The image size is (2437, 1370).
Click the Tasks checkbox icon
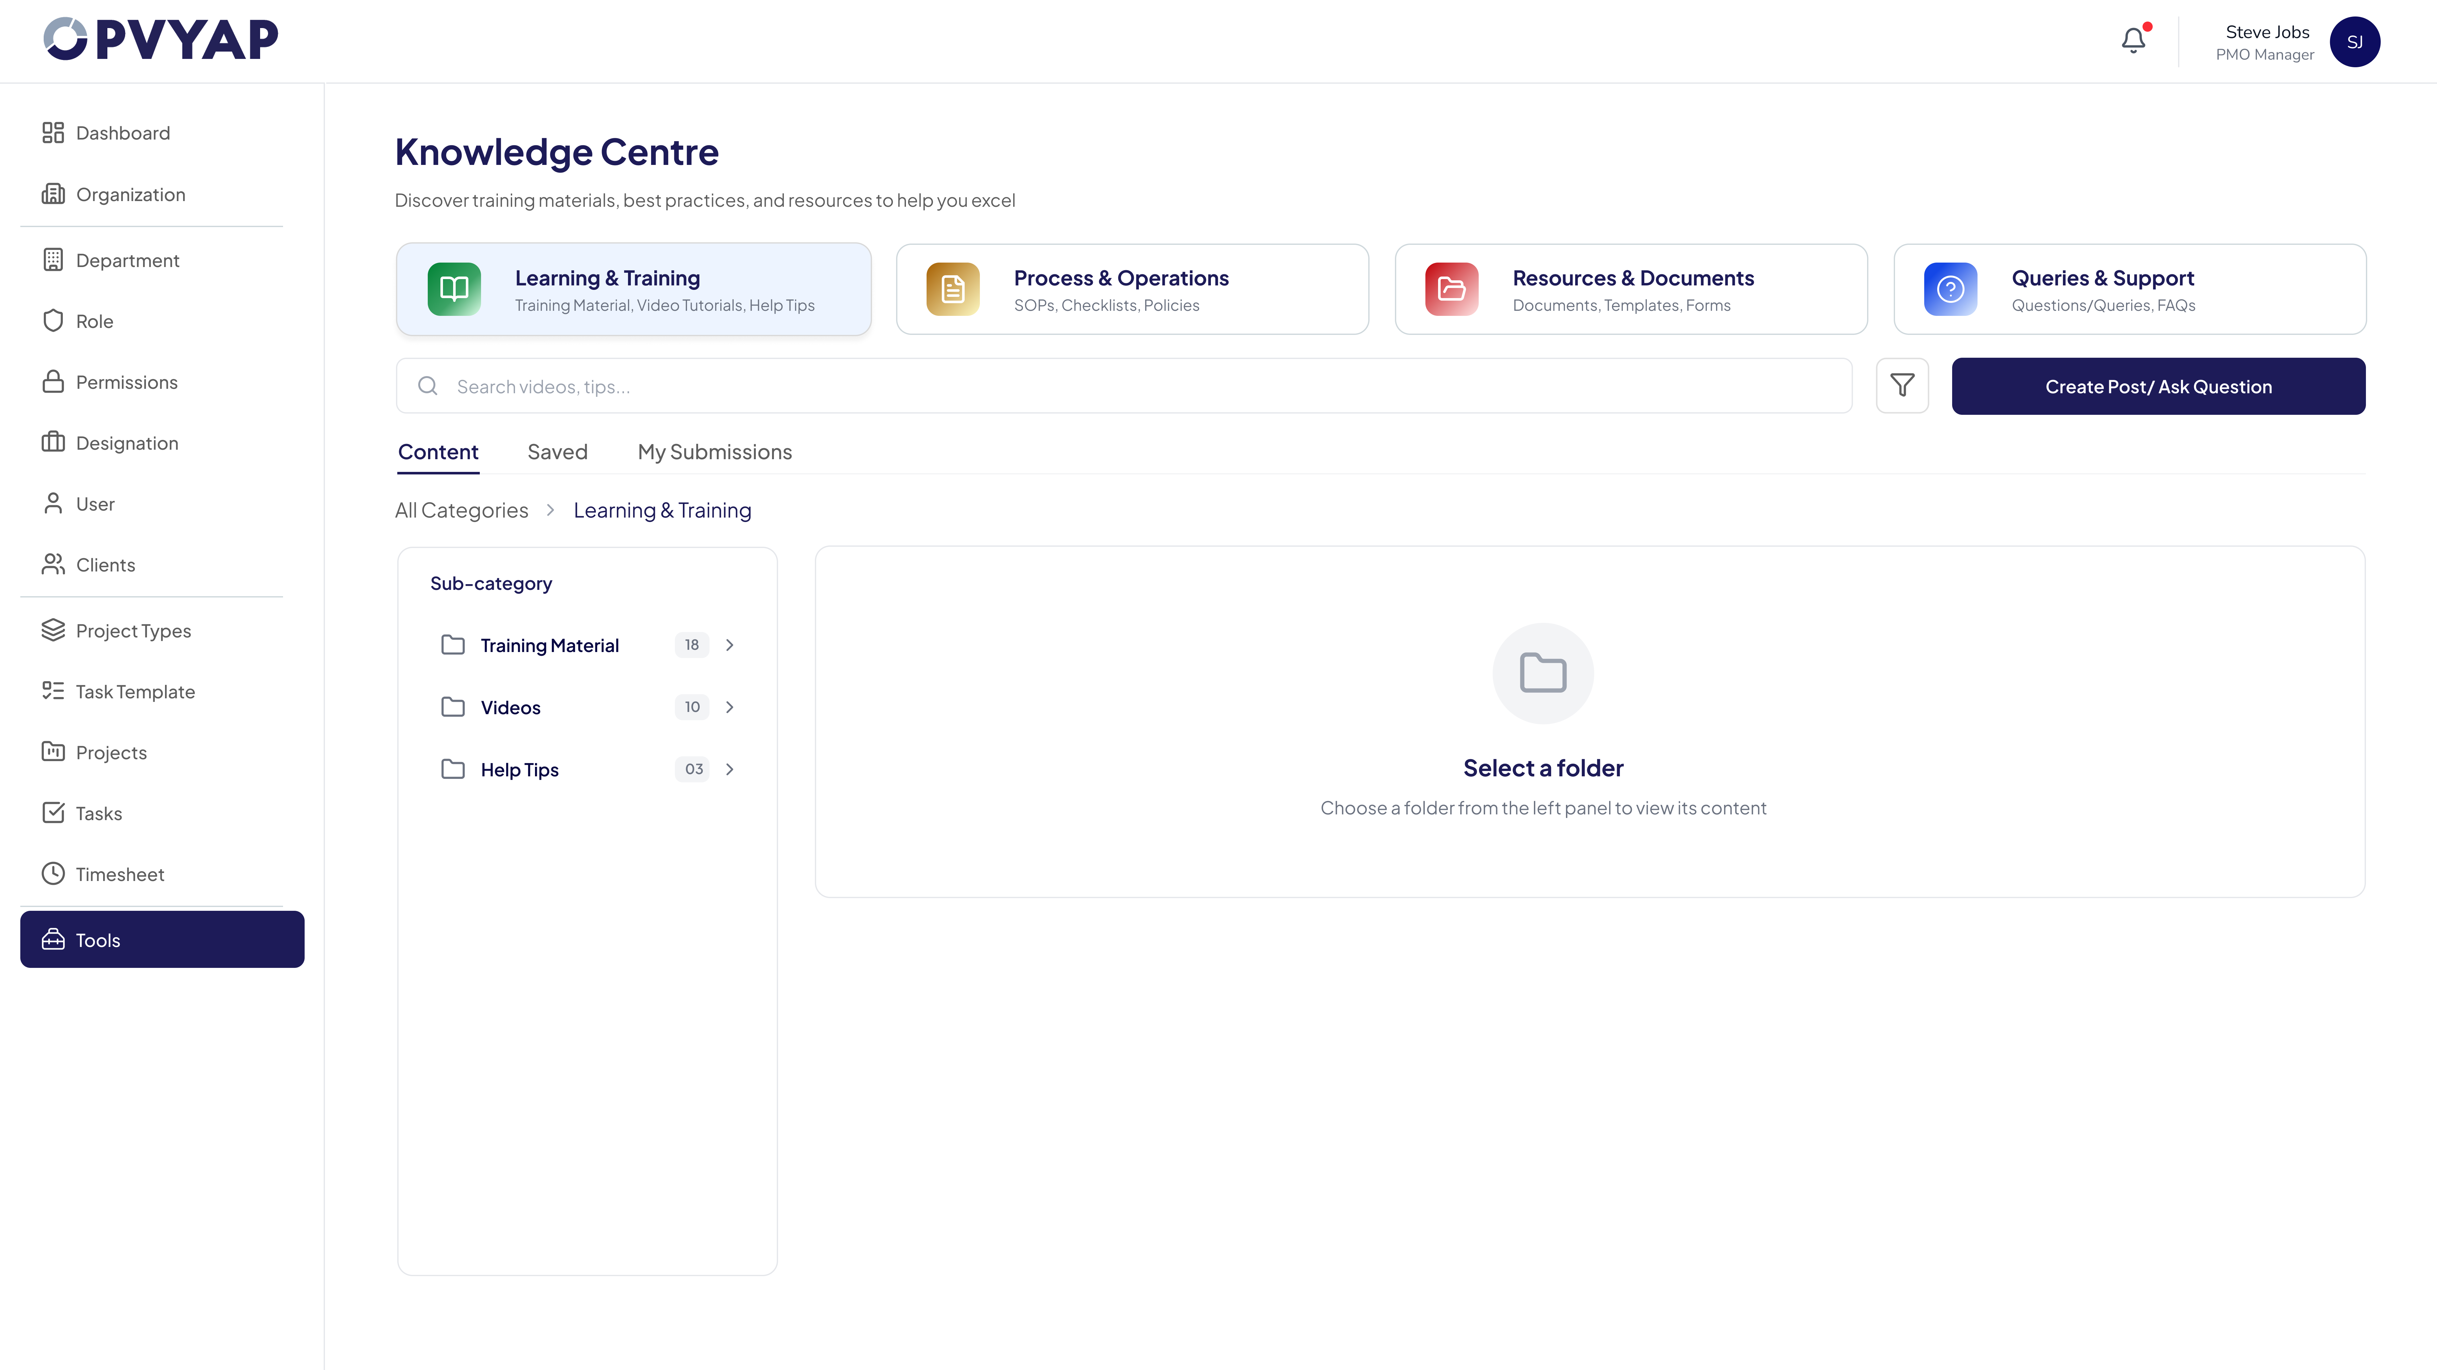(x=53, y=813)
